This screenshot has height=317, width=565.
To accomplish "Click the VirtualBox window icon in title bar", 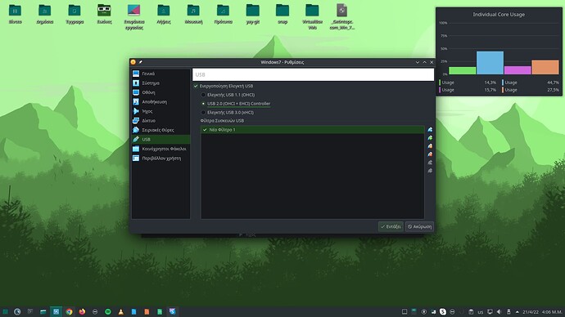I will pyautogui.click(x=133, y=62).
